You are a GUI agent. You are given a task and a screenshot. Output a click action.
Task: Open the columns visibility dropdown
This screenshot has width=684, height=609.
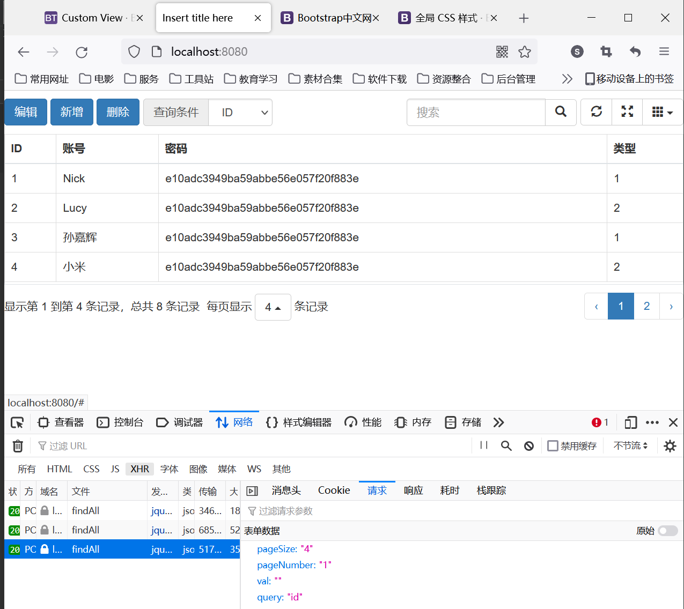tap(663, 112)
